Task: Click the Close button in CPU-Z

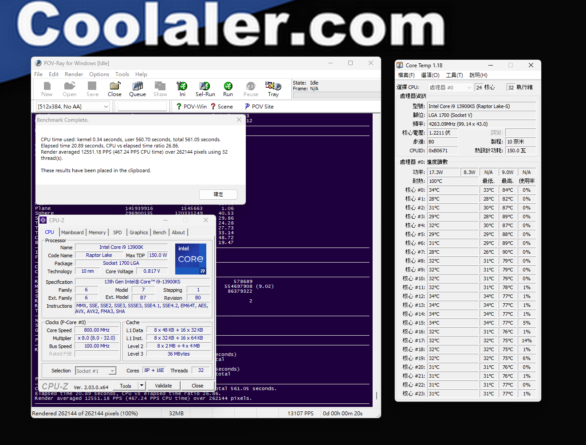Action: pyautogui.click(x=197, y=386)
